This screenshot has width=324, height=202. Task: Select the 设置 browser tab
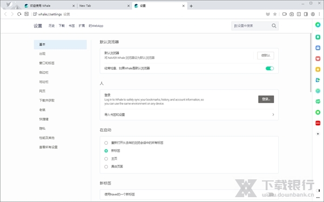coord(159,6)
